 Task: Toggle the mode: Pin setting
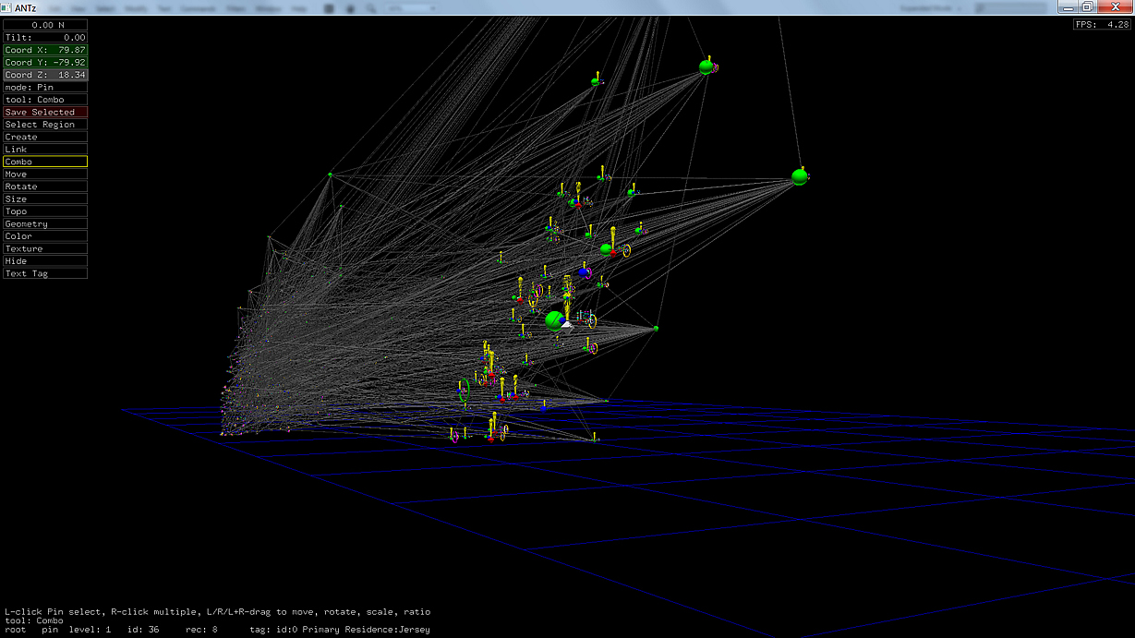point(45,87)
